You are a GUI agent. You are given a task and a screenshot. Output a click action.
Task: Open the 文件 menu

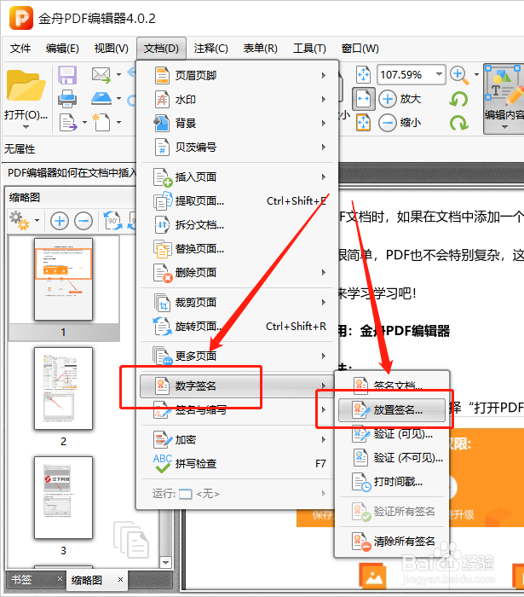20,49
